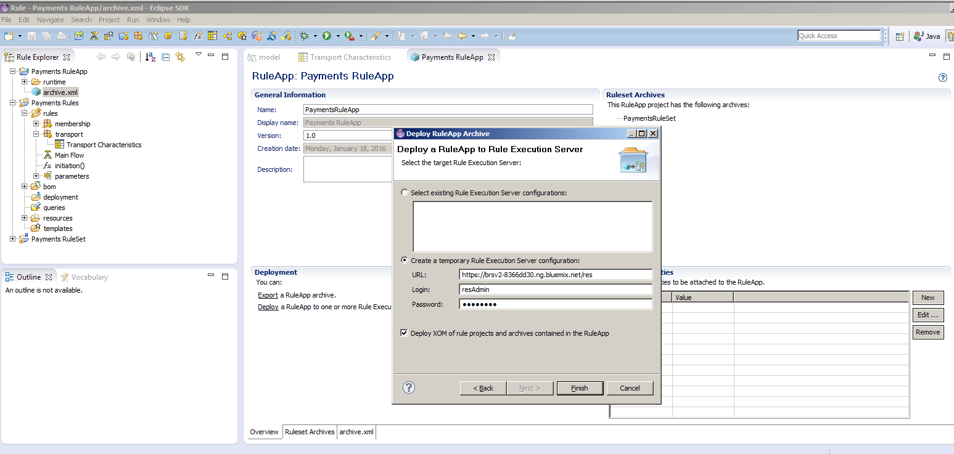
Task: Click the marker pen icon in main toolbar
Action: click(376, 36)
